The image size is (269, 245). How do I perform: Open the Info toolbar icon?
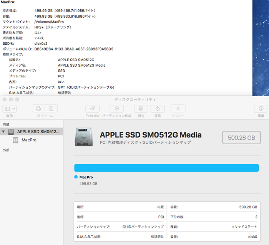[261, 109]
